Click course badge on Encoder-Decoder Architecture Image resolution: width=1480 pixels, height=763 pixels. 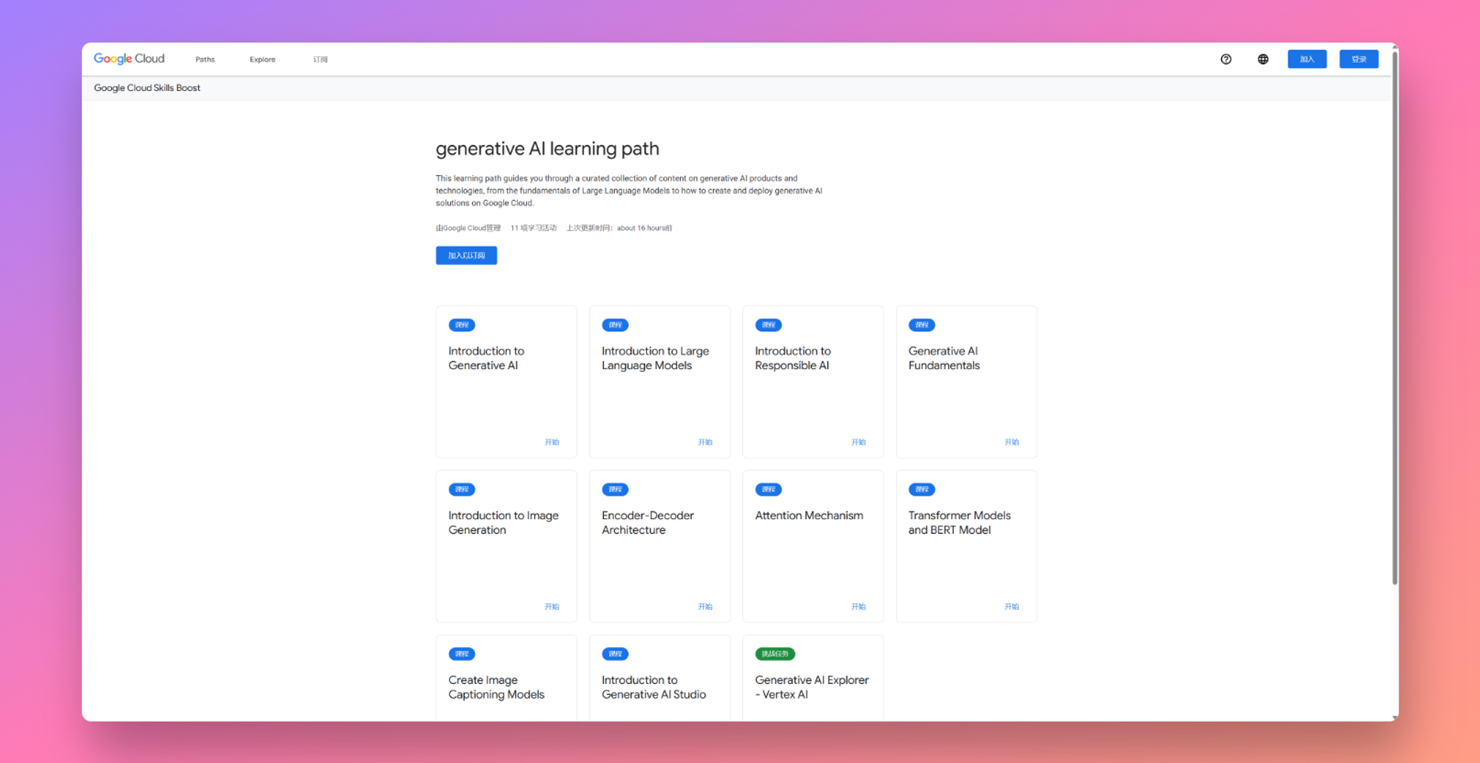(615, 489)
